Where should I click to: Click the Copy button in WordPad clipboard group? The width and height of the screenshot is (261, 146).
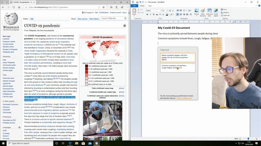(x=141, y=13)
